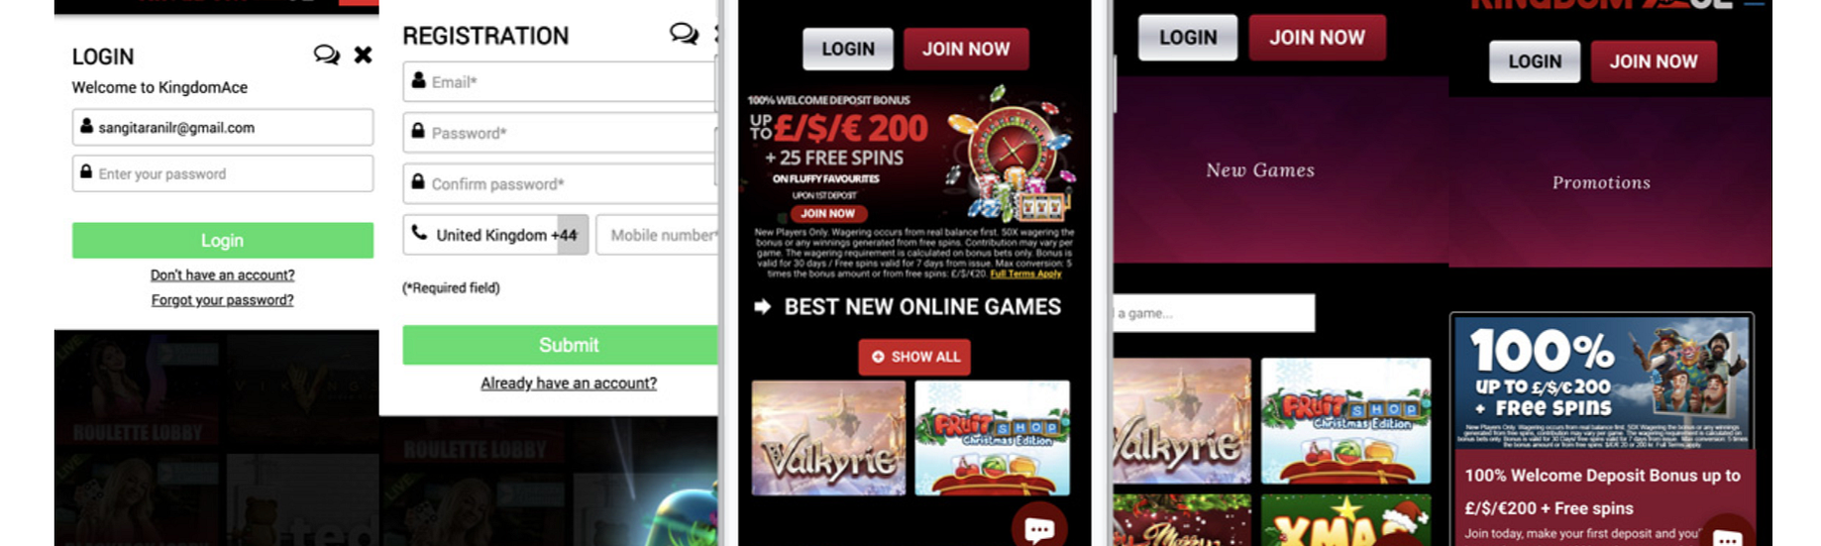This screenshot has width=1821, height=546.
Task: Open chat bubble near welcome bonus text
Action: 1728,535
